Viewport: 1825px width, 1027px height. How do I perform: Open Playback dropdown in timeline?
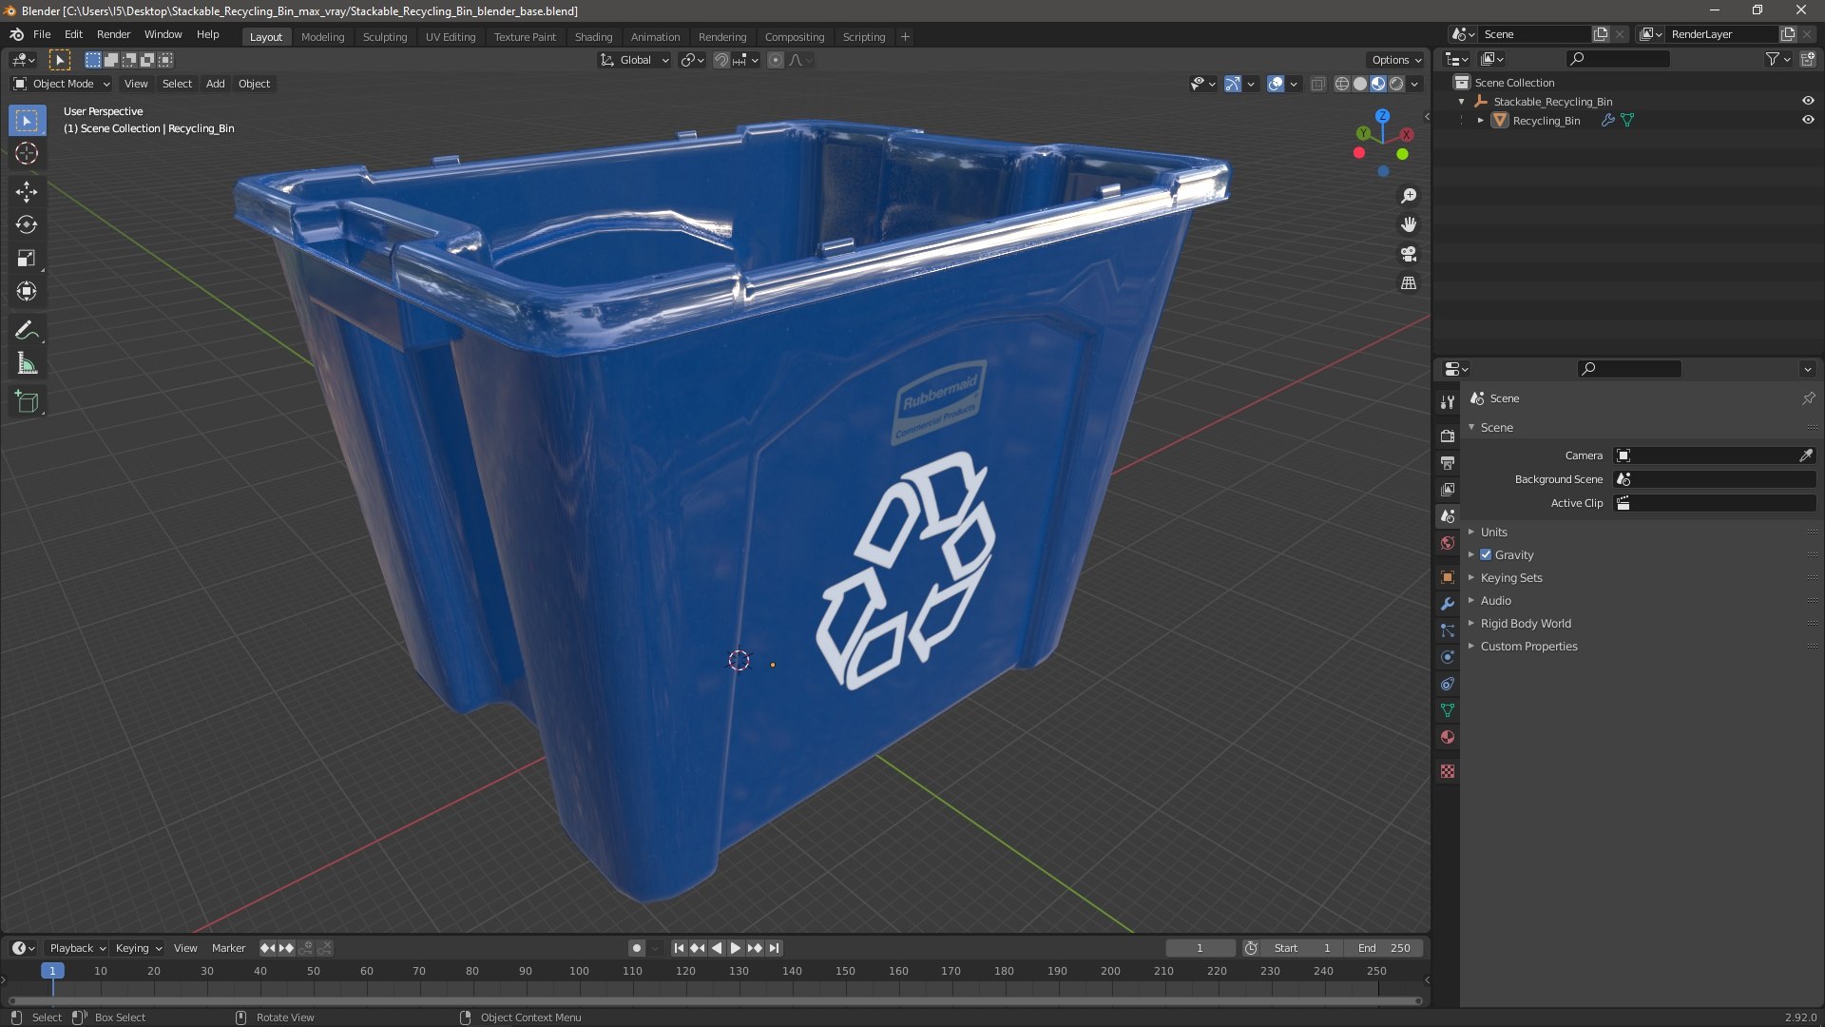pos(77,948)
